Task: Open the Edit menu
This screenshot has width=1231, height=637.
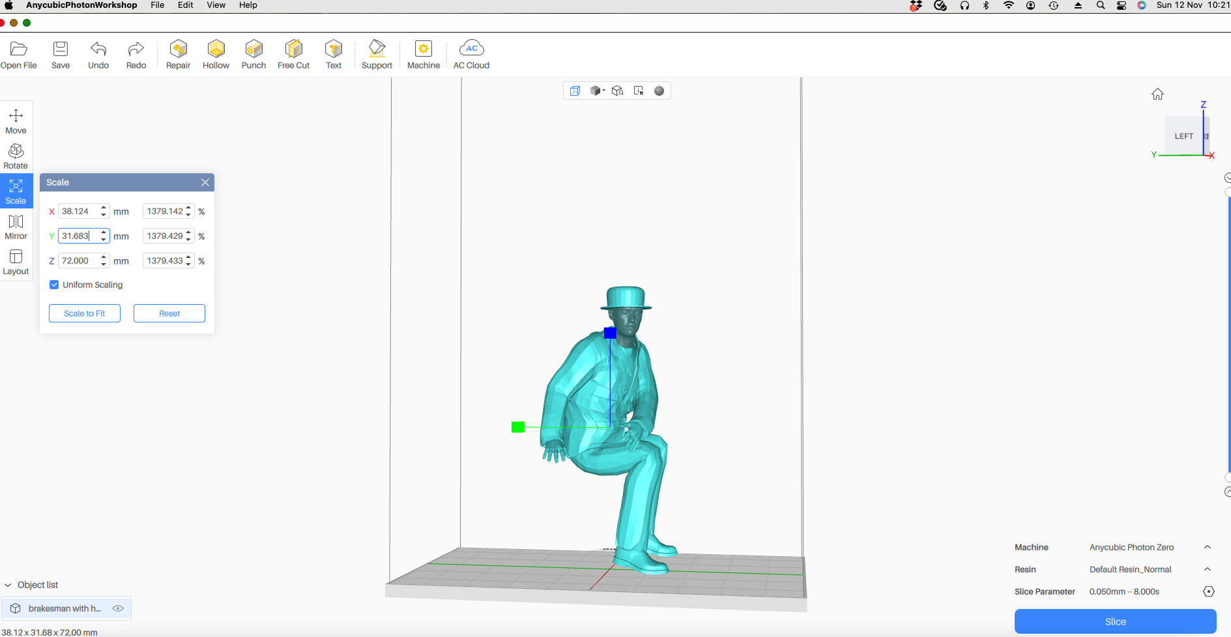Action: click(x=185, y=5)
